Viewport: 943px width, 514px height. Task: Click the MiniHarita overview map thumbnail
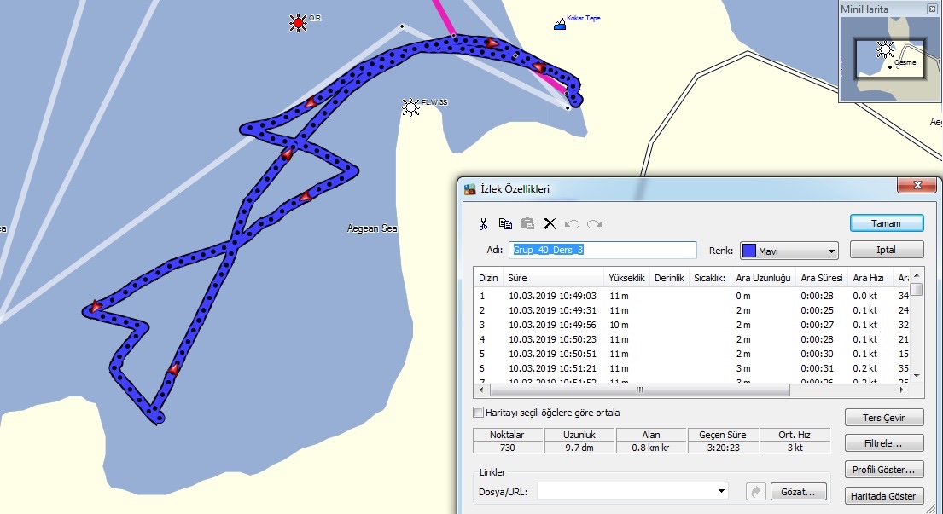click(x=889, y=58)
